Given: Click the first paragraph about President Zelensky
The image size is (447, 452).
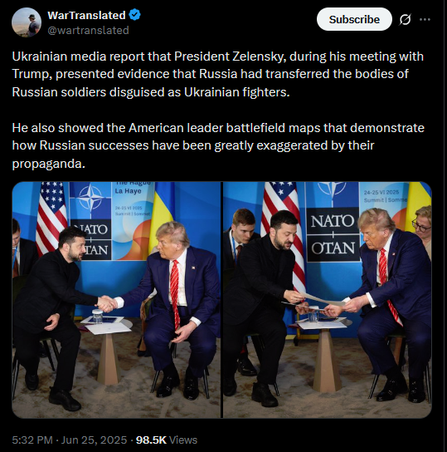Looking at the screenshot, I should click(218, 74).
